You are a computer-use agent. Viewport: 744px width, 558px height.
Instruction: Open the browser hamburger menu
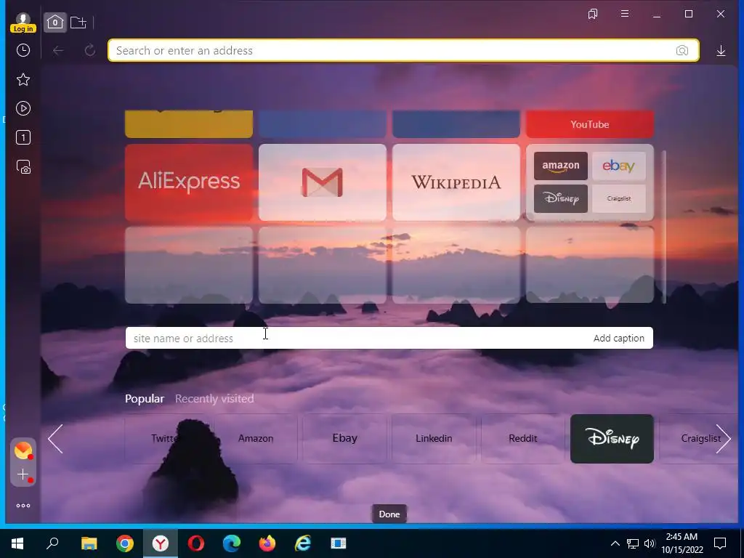coord(625,14)
